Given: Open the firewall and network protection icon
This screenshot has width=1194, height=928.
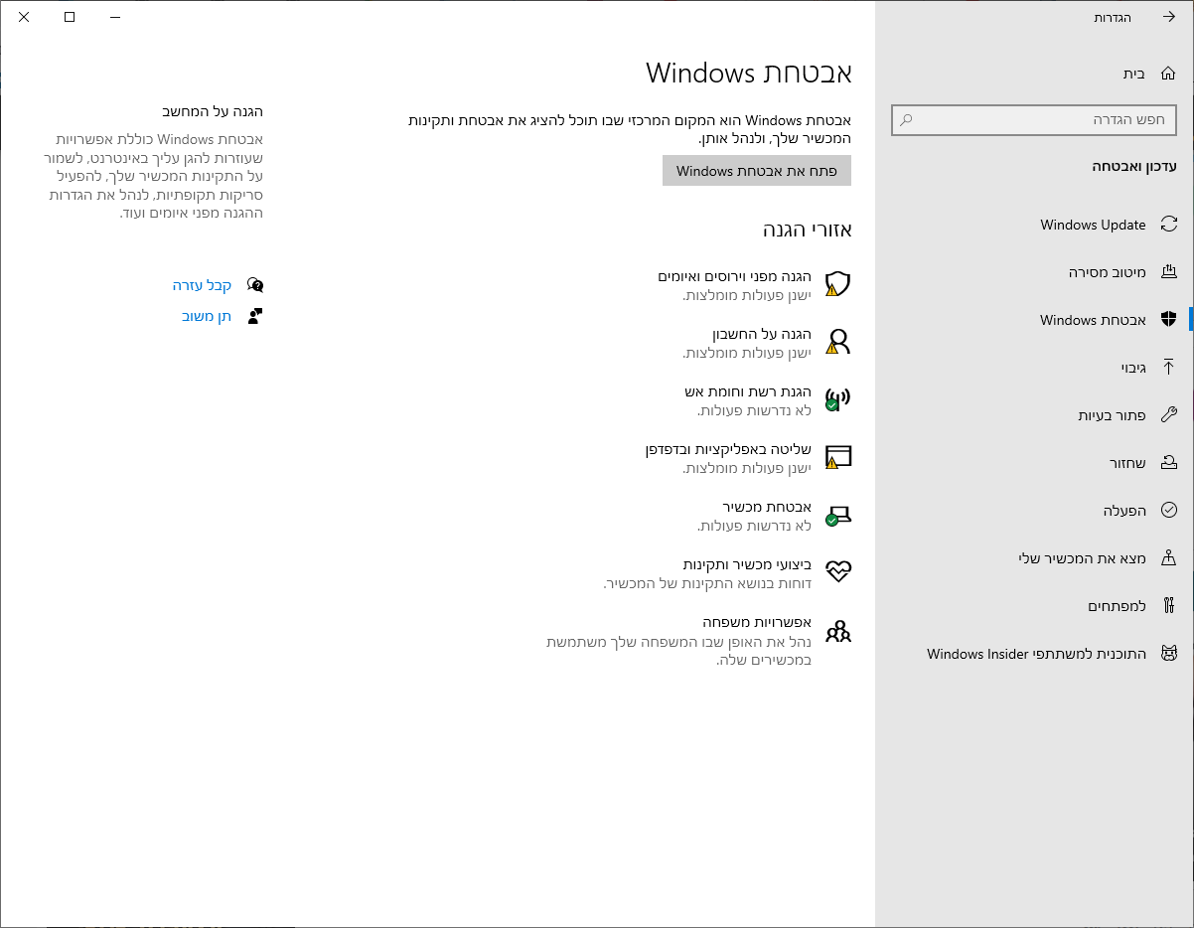Looking at the screenshot, I should (838, 399).
